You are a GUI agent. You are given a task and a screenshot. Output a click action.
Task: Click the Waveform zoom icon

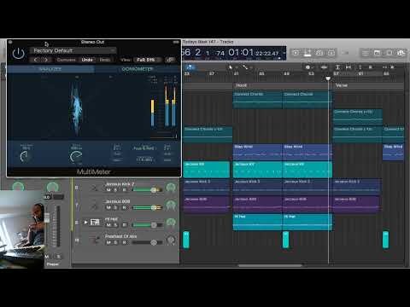[325, 67]
